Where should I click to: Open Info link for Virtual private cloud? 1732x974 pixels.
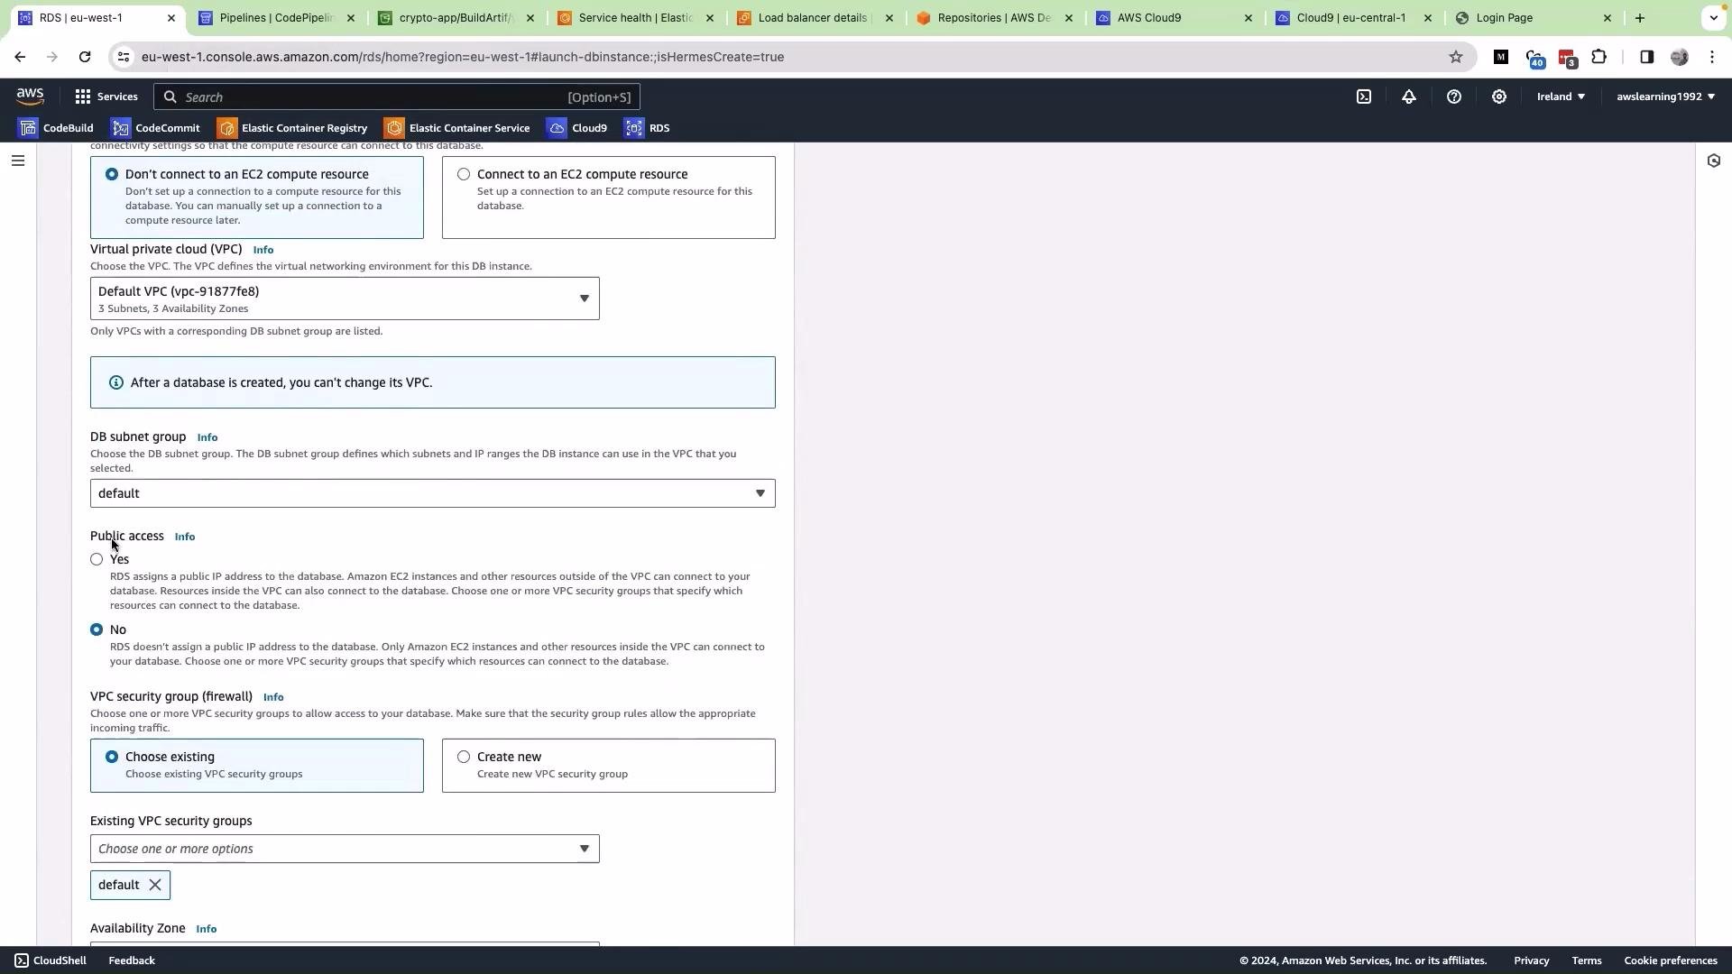click(263, 250)
